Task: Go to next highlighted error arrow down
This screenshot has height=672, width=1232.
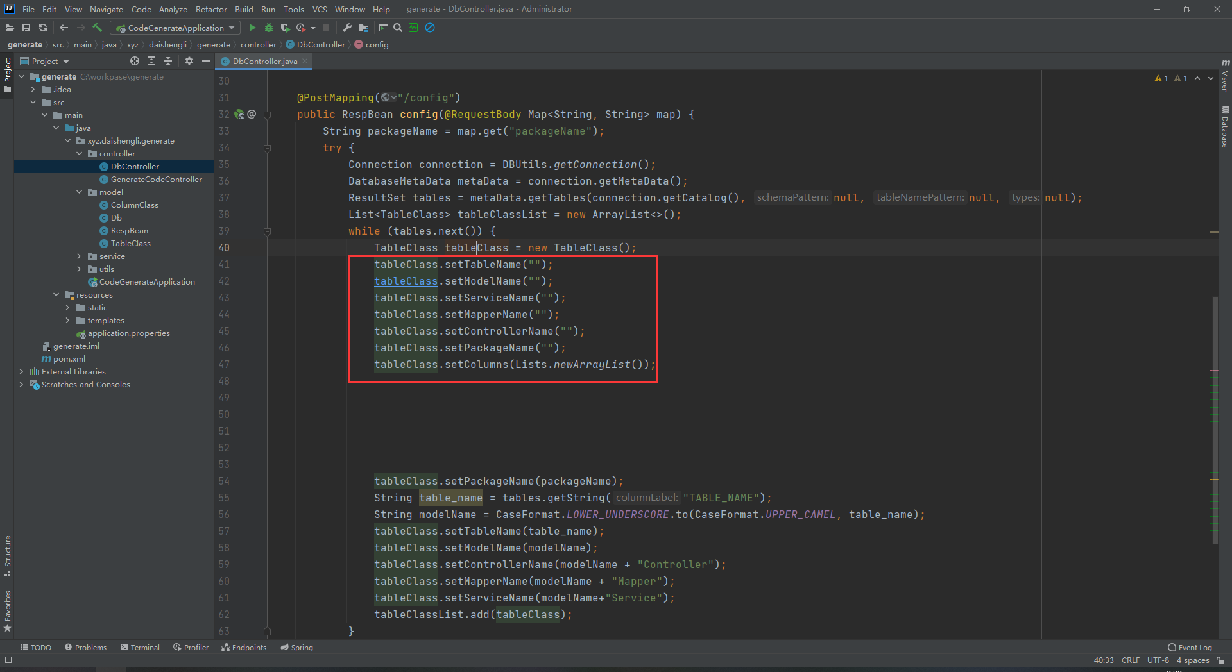Action: 1211,78
